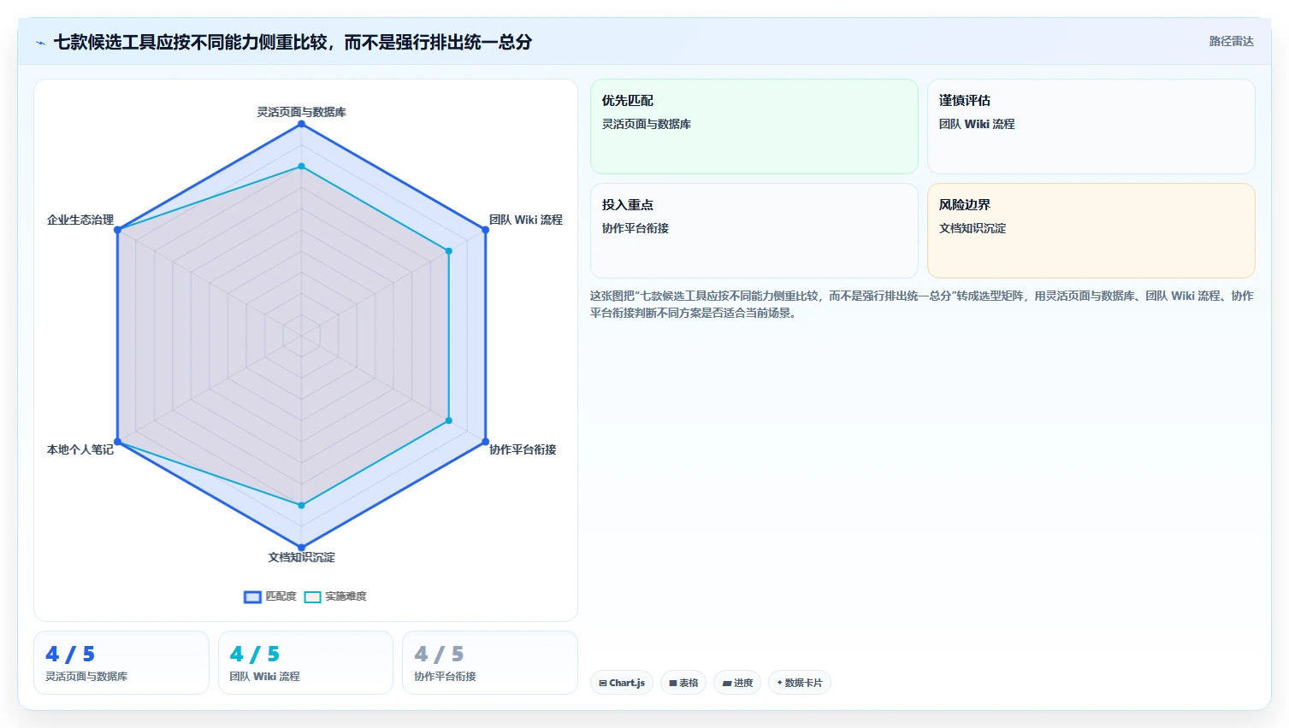The width and height of the screenshot is (1289, 728).
Task: Click the blue 匹配度 point at 协作平台衔接 vertex
Action: 485,442
